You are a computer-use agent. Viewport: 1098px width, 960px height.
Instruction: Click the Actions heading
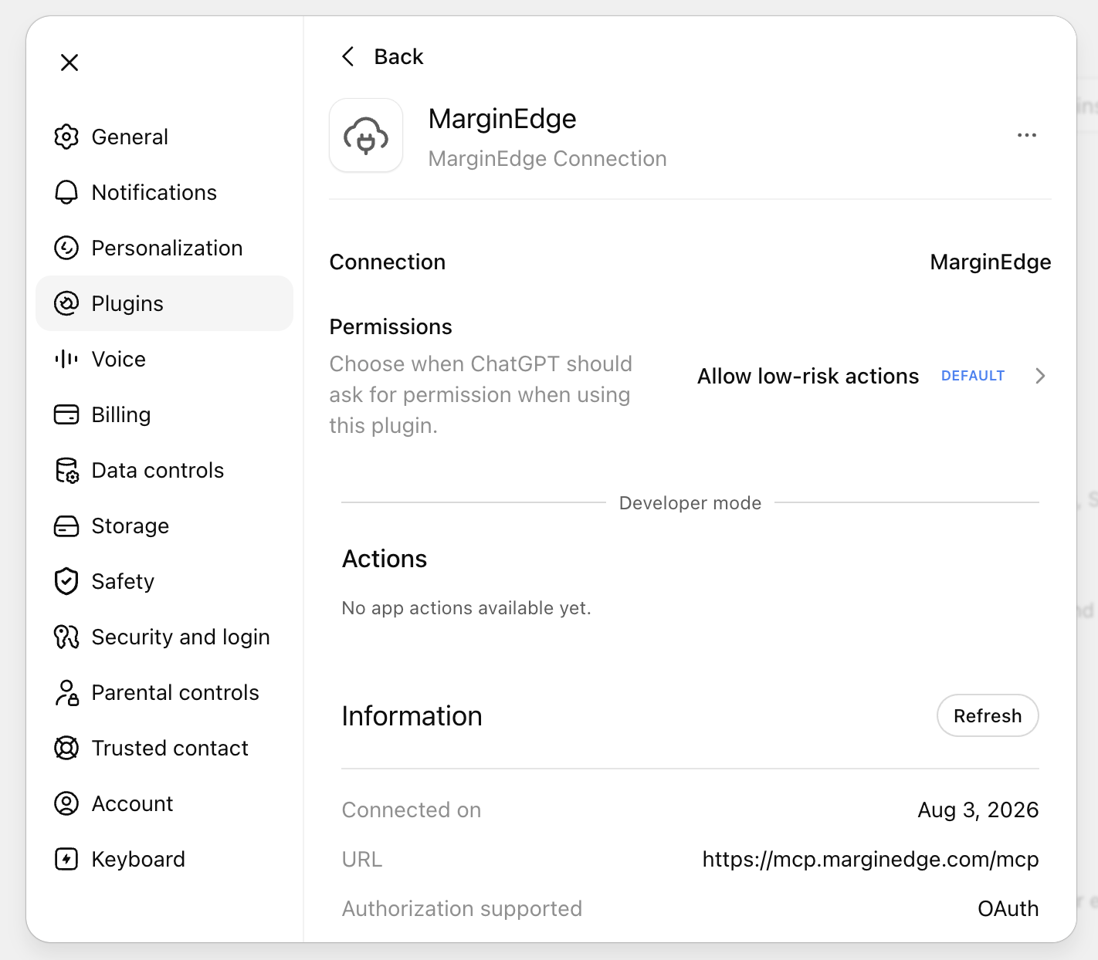[x=385, y=559]
